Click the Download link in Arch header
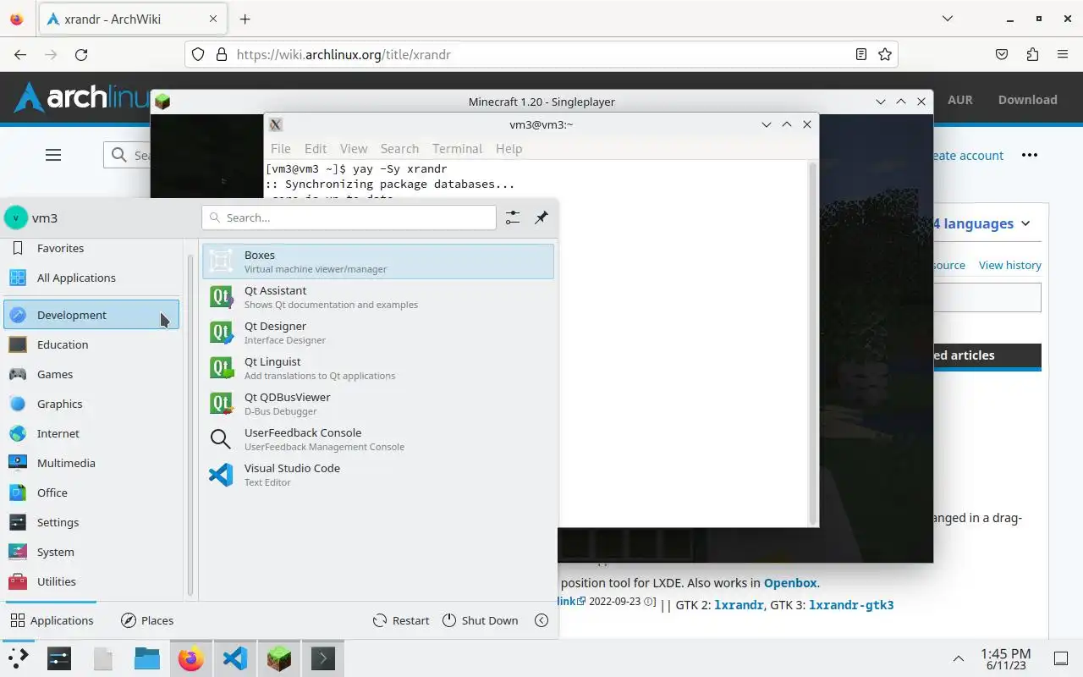This screenshot has height=677, width=1083. 1027,99
